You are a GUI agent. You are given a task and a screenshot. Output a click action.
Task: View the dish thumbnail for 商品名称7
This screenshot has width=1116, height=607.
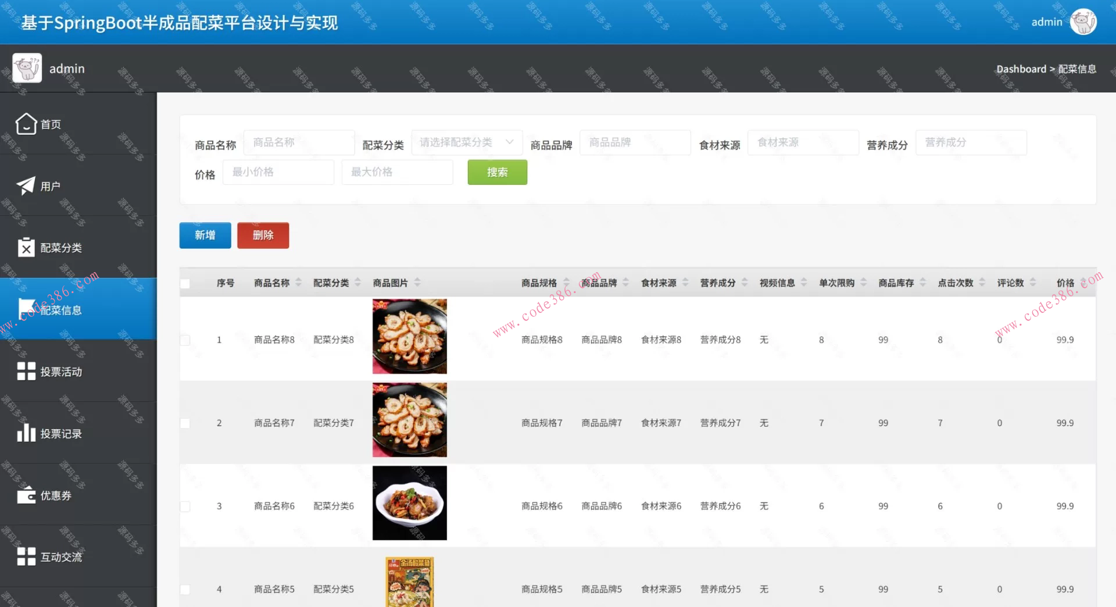tap(409, 420)
